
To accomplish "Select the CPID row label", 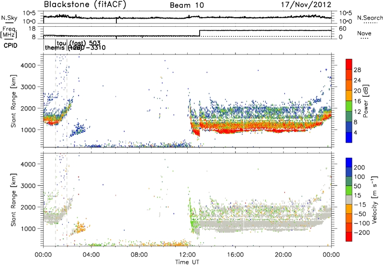I will [x=11, y=45].
